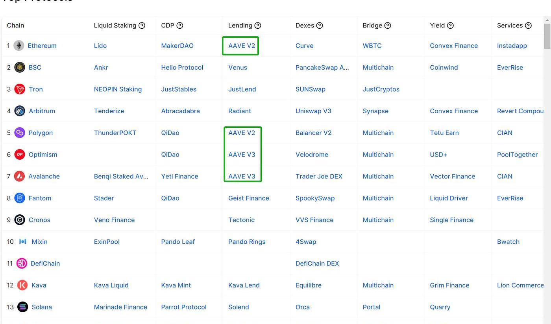Open the Lido liquid staking link
The image size is (551, 324).
point(100,46)
